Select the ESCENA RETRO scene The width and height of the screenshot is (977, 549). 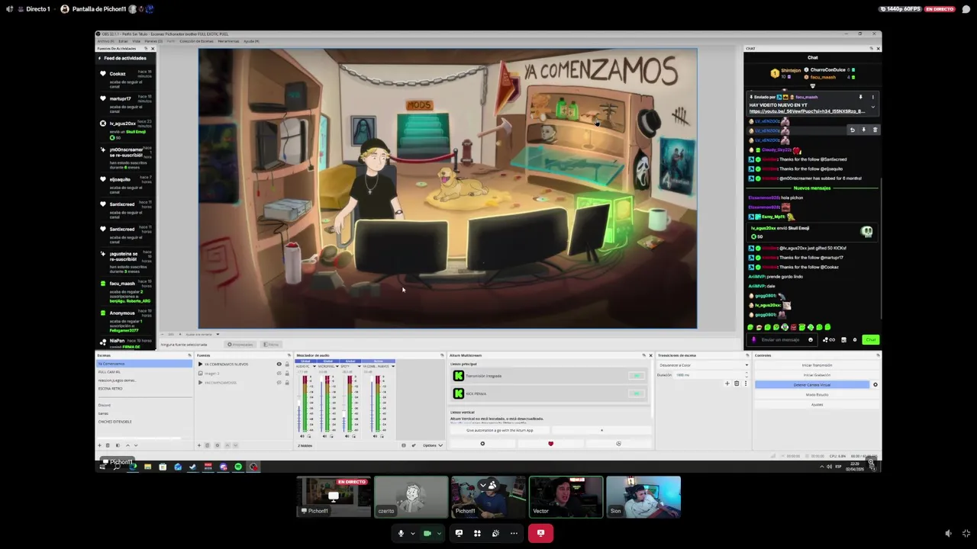[x=143, y=389]
